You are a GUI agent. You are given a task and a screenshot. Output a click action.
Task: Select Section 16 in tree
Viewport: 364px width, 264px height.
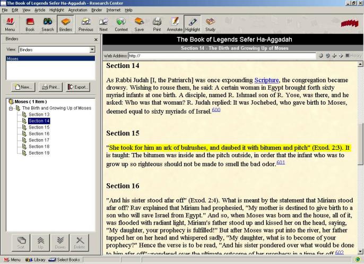pyautogui.click(x=39, y=134)
